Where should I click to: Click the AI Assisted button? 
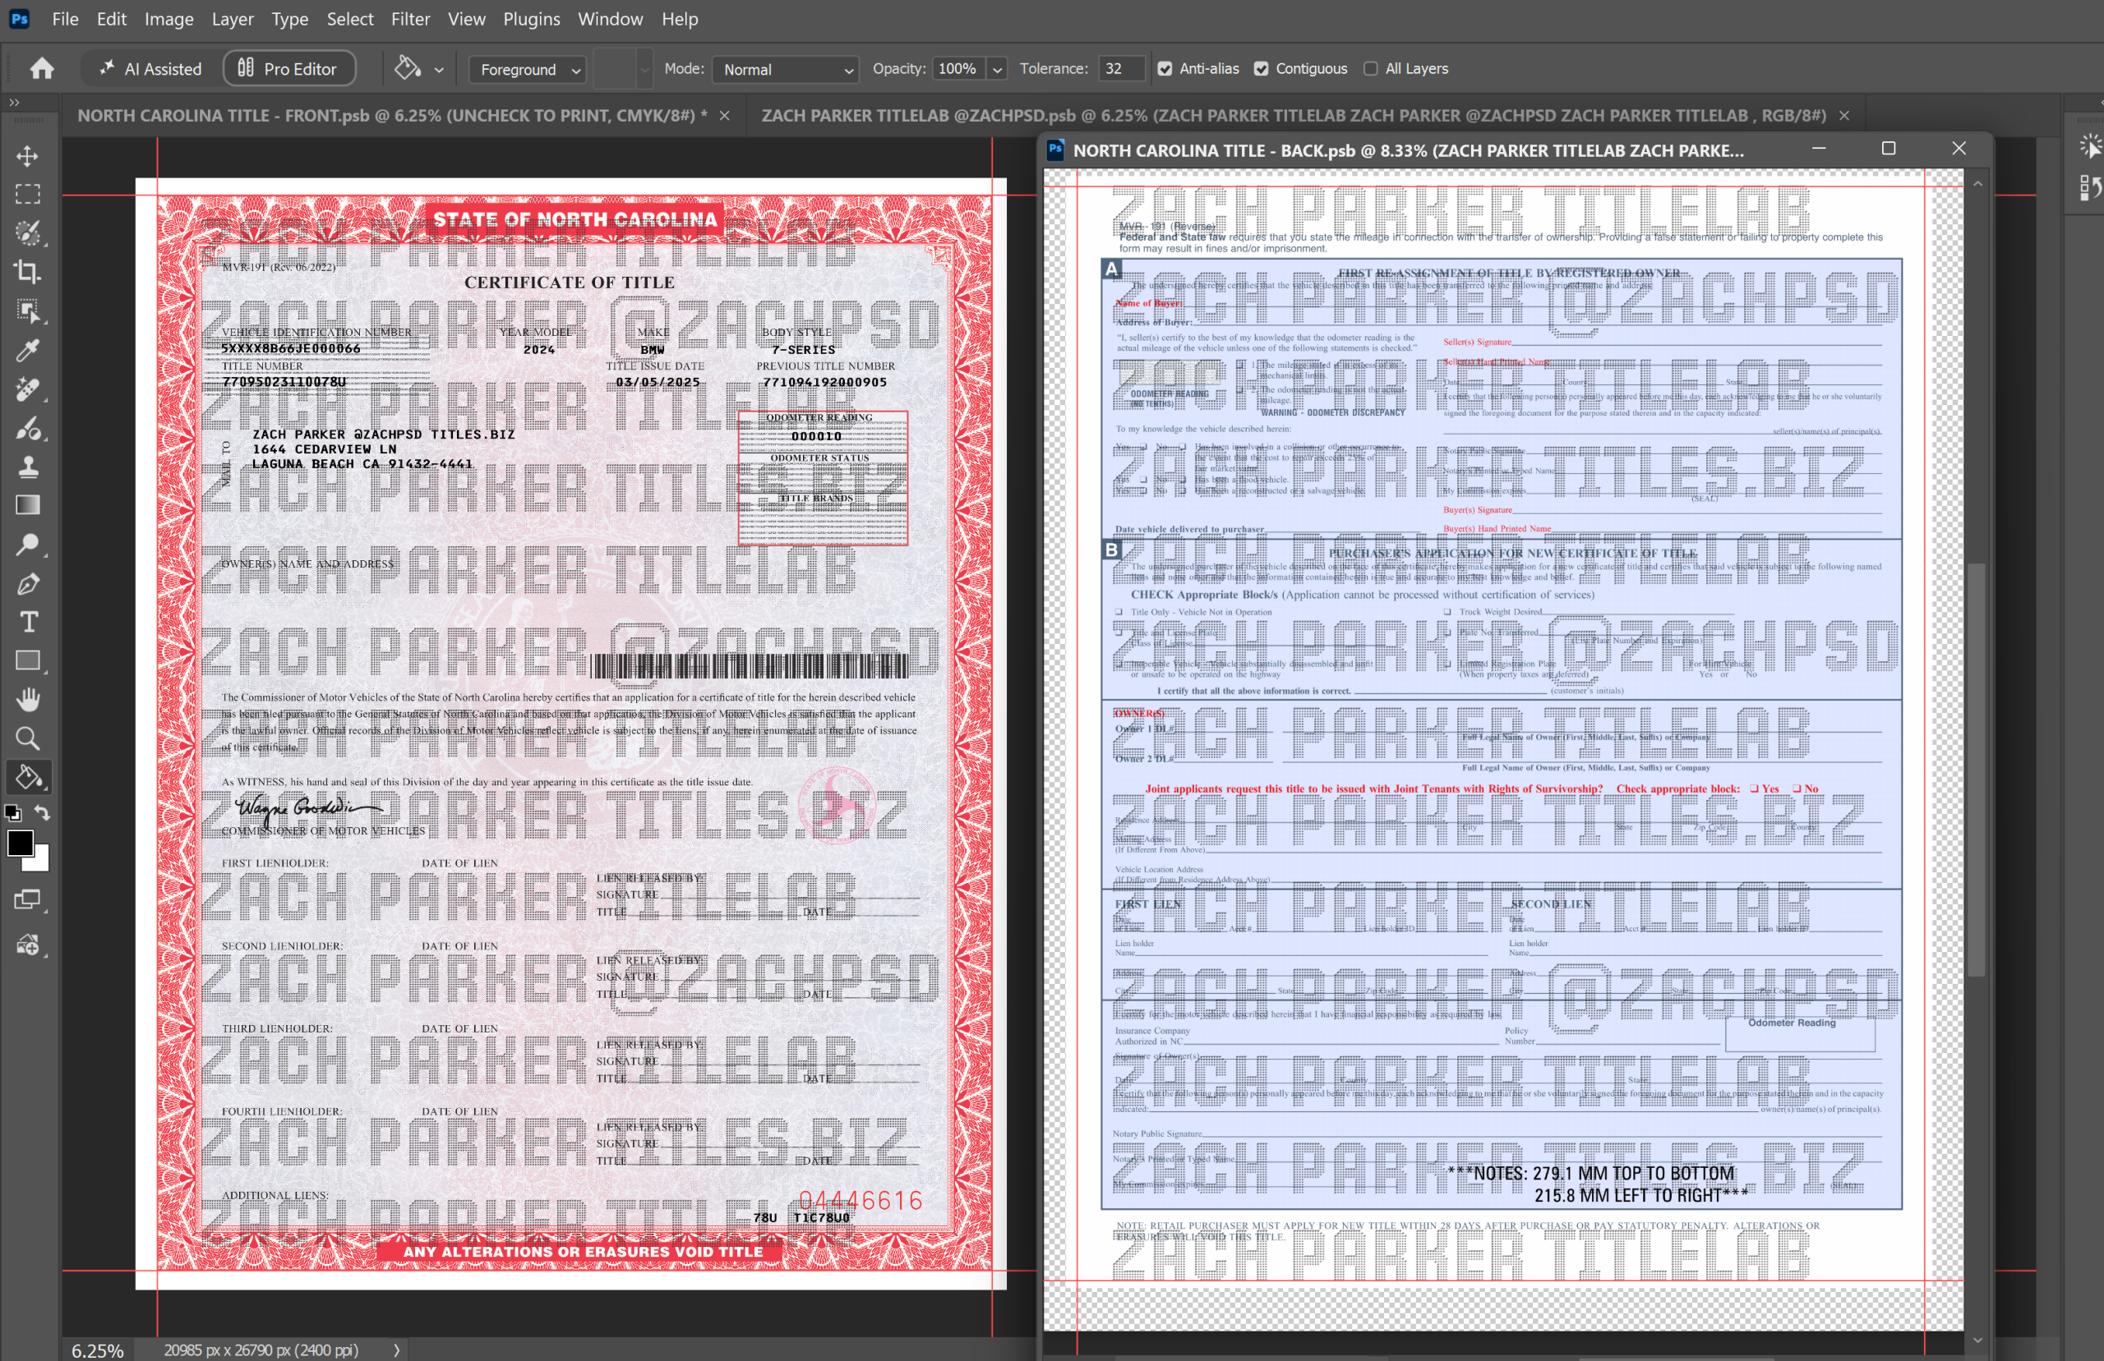point(150,68)
